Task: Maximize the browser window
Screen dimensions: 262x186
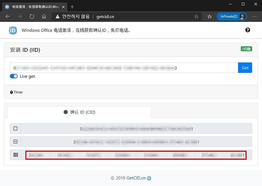Action: pyautogui.click(x=243, y=4)
